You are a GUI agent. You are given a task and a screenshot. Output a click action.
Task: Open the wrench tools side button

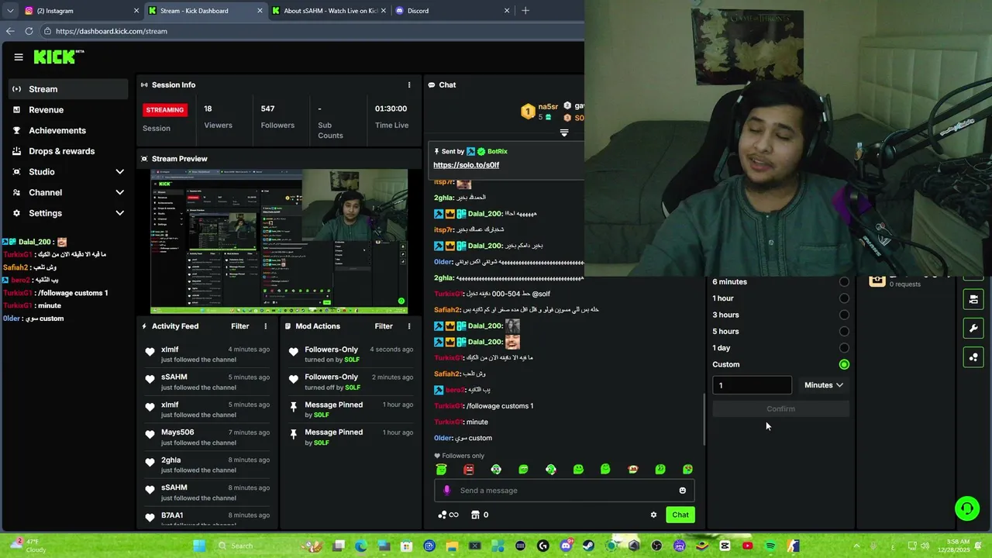(x=973, y=329)
